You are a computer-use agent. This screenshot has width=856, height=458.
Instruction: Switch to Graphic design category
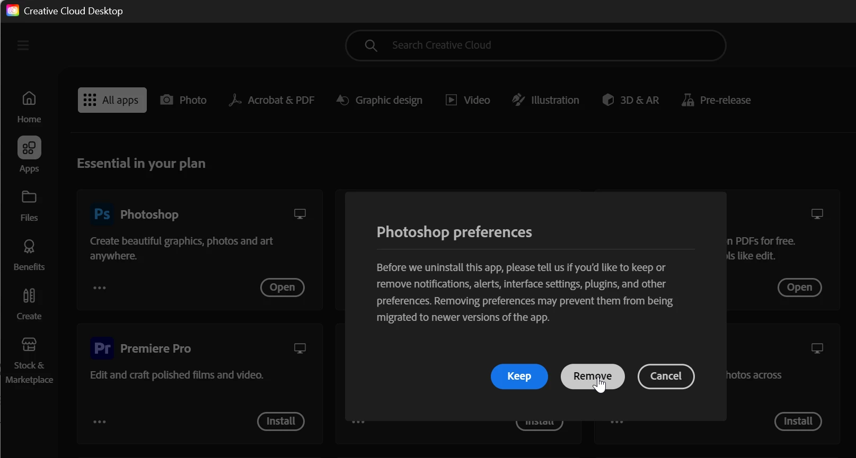[380, 100]
